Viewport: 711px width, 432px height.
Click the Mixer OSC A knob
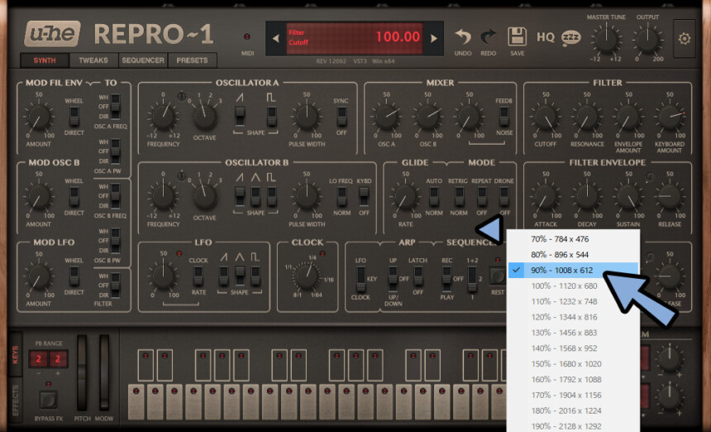click(x=386, y=117)
